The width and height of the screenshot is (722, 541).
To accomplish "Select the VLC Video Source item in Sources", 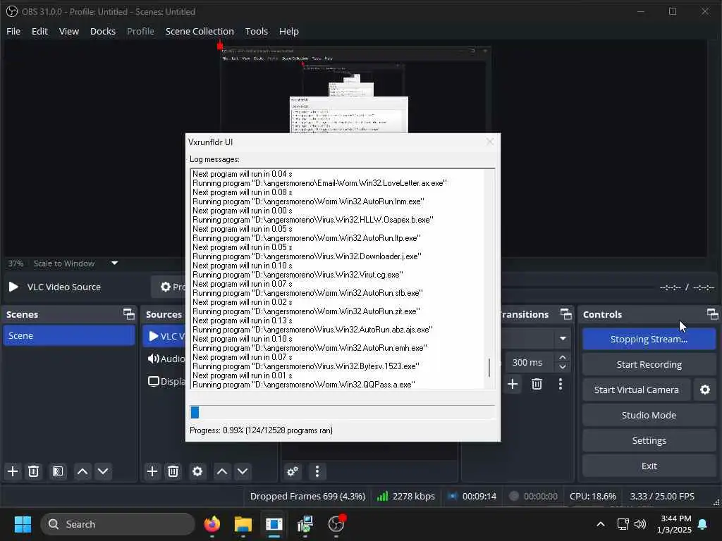I will click(164, 336).
